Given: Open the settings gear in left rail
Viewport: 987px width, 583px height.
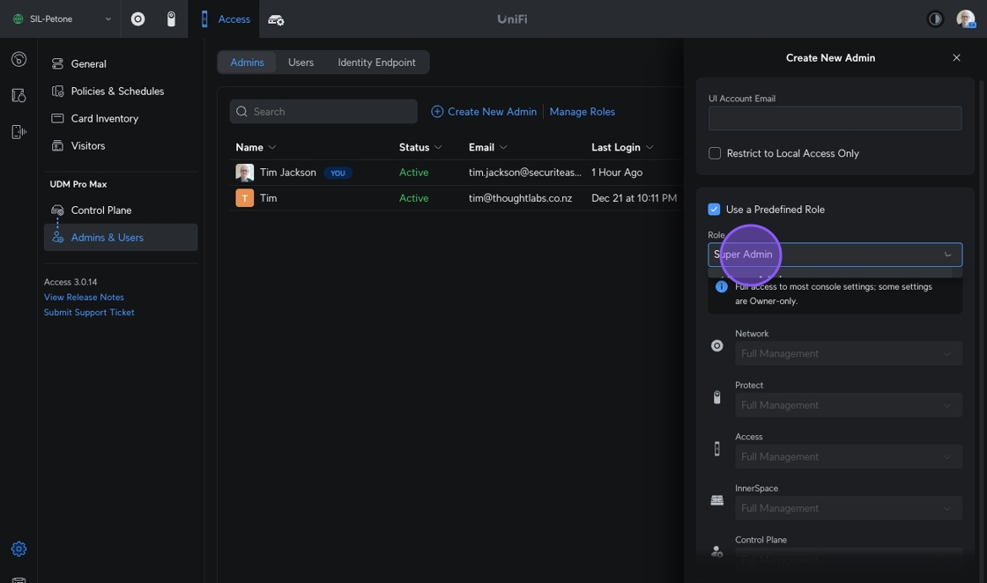Looking at the screenshot, I should (19, 549).
